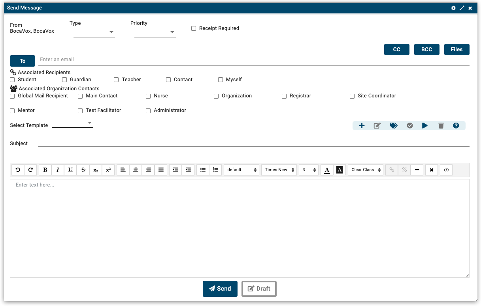Open the Select Template dropdown
This screenshot has width=481, height=306.
click(x=73, y=123)
